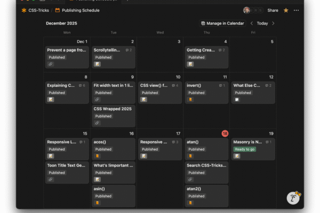The height and width of the screenshot is (213, 320).
Task: Click the link icon on Prevent a page card
Action: click(51, 64)
